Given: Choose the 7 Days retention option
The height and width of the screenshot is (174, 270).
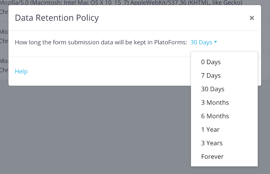Looking at the screenshot, I should (x=211, y=76).
